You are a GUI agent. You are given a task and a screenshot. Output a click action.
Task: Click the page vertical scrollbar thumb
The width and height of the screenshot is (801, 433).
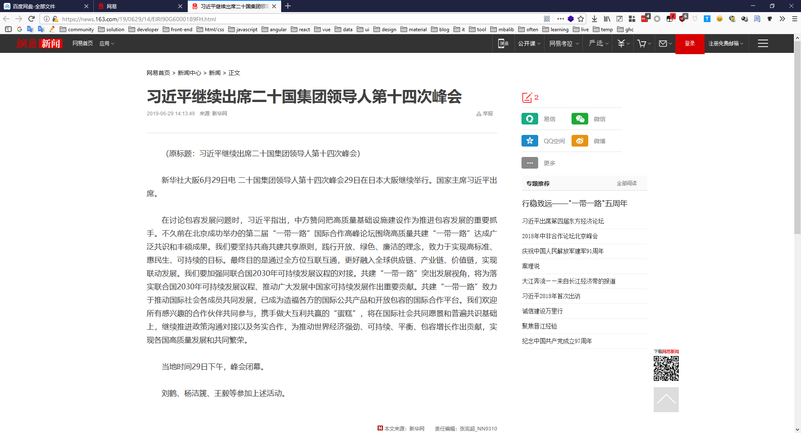pyautogui.click(x=797, y=137)
